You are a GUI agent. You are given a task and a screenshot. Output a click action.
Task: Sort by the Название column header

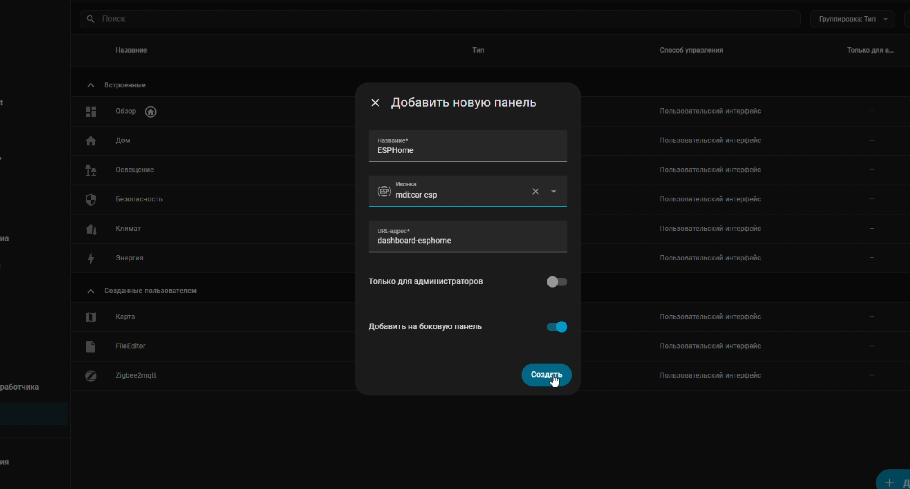click(x=131, y=50)
